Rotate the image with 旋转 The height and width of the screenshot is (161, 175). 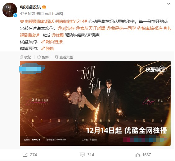coord(43,57)
